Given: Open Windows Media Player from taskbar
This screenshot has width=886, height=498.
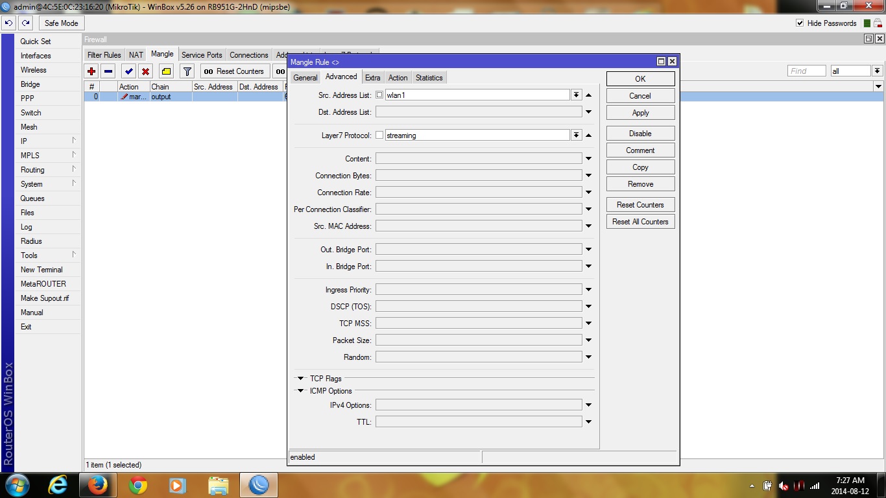Looking at the screenshot, I should click(x=177, y=485).
